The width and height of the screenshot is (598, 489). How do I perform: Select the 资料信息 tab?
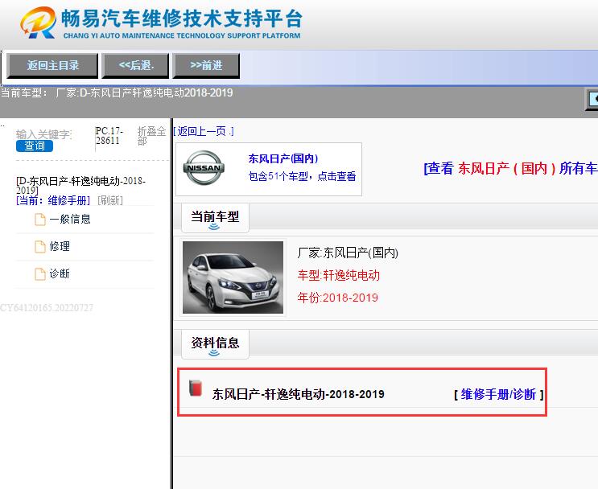pyautogui.click(x=215, y=343)
